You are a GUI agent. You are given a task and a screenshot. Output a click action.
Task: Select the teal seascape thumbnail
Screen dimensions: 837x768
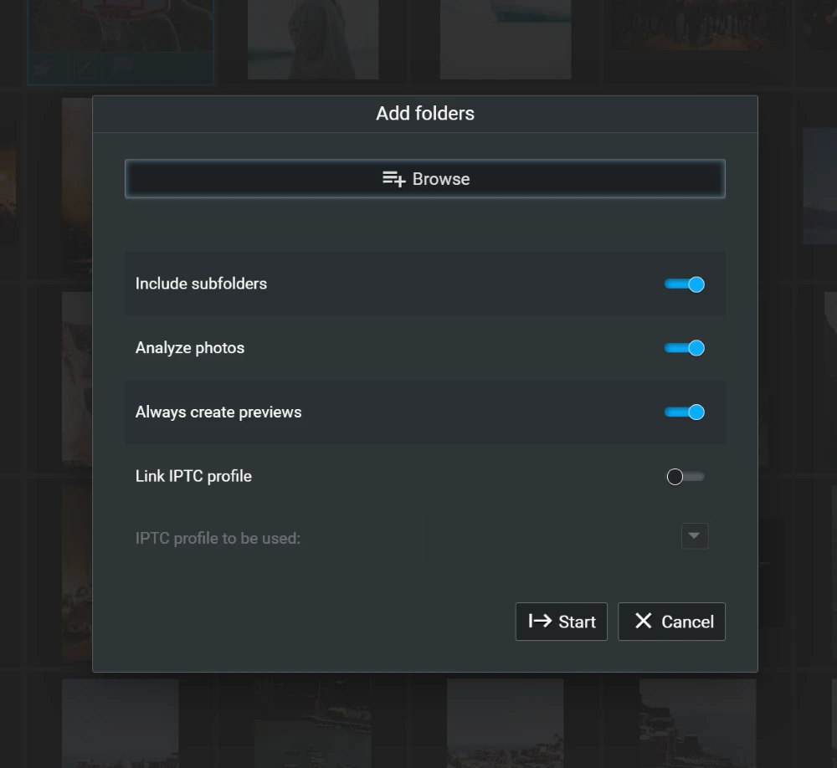click(x=505, y=38)
